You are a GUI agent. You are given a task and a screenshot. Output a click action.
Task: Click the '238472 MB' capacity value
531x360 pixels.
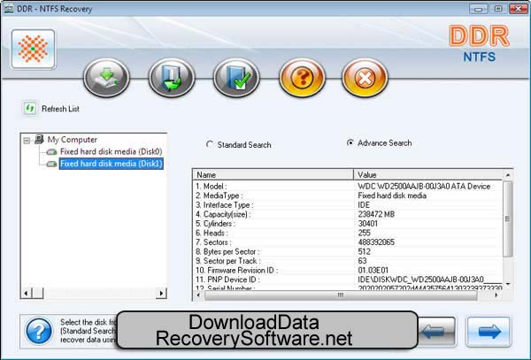coord(376,214)
